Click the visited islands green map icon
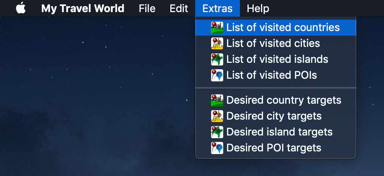 217,59
